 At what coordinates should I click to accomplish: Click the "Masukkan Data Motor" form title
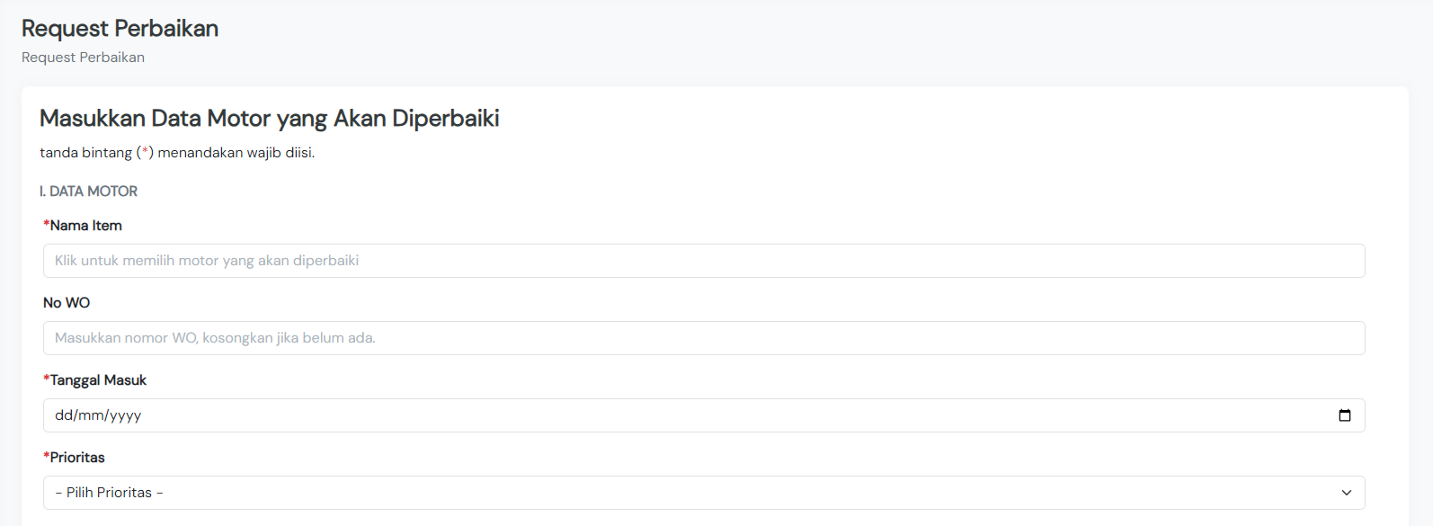pyautogui.click(x=269, y=119)
